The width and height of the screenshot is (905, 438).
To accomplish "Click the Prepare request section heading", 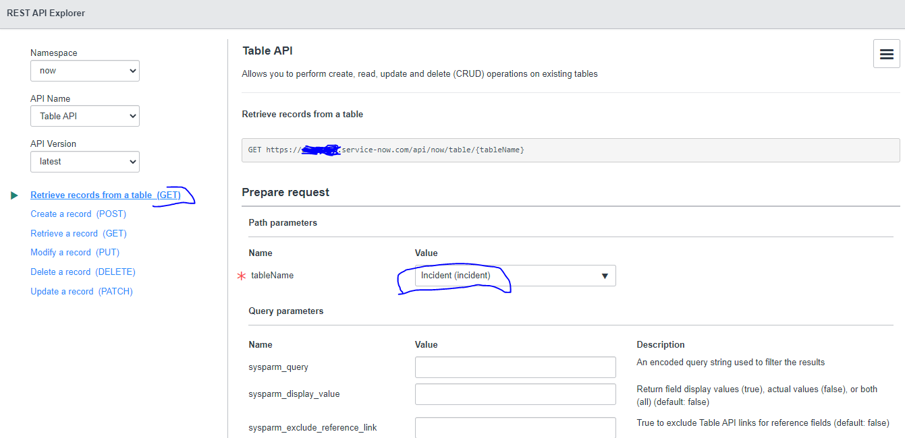I will coord(285,192).
